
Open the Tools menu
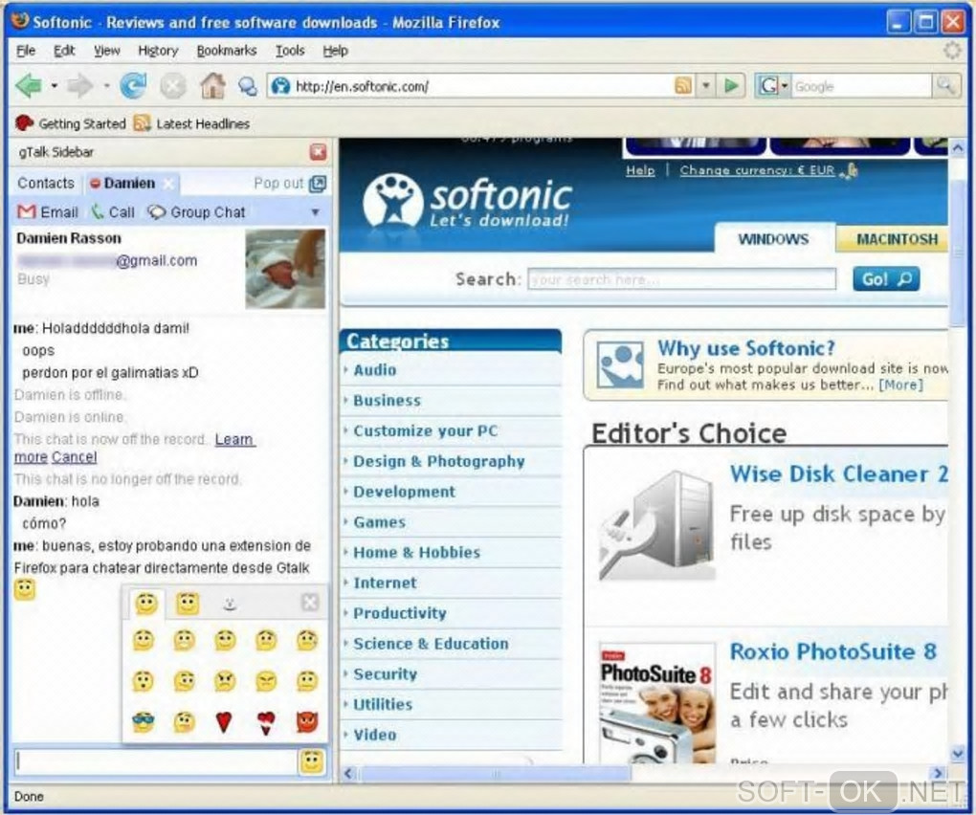[290, 51]
